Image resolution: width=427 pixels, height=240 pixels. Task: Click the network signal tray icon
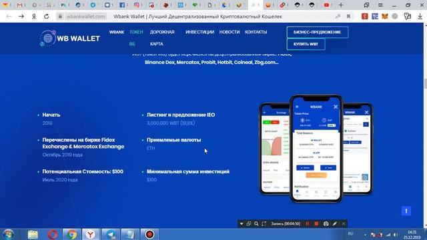(388, 235)
